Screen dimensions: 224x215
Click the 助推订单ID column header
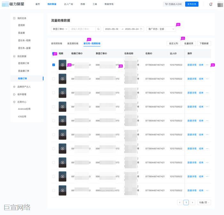pyautogui.click(x=77, y=53)
